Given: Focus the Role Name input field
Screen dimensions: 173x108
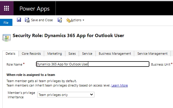Looking at the screenshot, I should [93, 64].
